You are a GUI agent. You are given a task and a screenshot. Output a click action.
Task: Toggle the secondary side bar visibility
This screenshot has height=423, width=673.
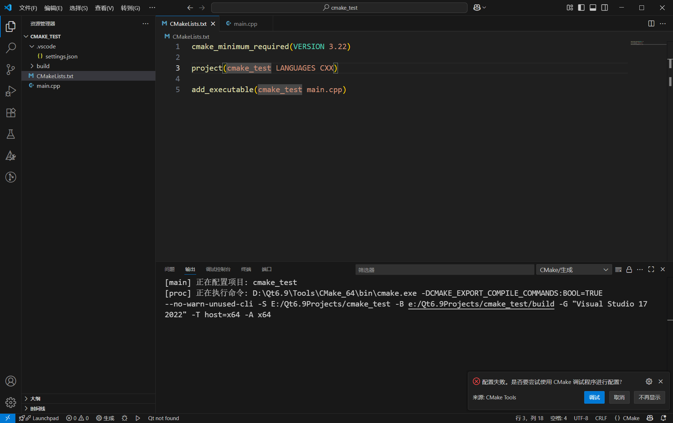605,7
